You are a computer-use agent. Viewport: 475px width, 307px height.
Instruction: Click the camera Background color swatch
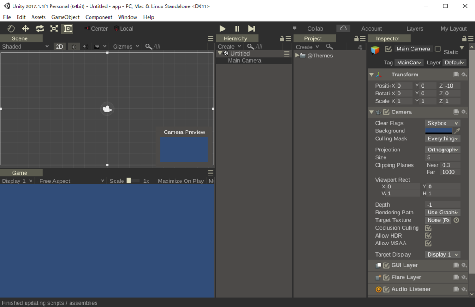(x=438, y=131)
